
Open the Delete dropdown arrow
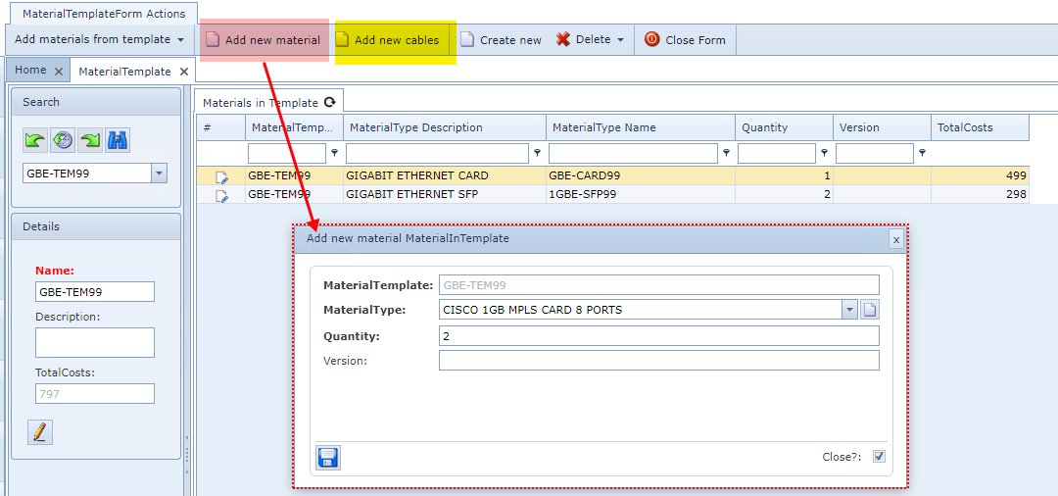(x=621, y=40)
